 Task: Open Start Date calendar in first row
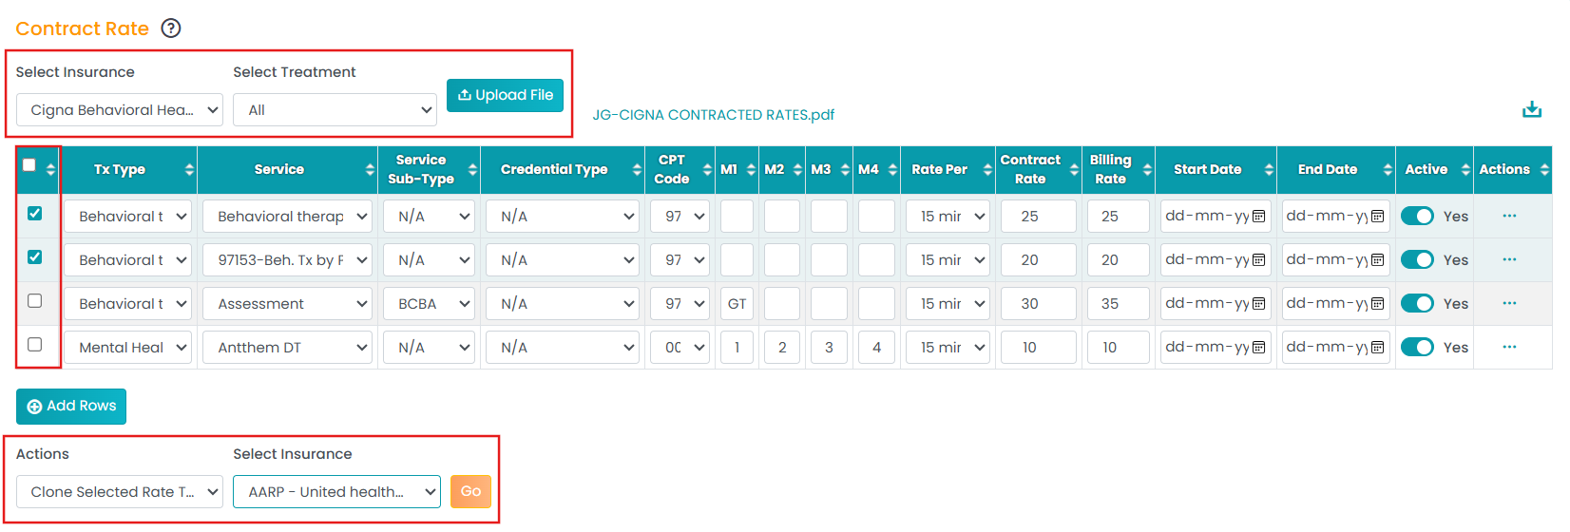point(1258,217)
